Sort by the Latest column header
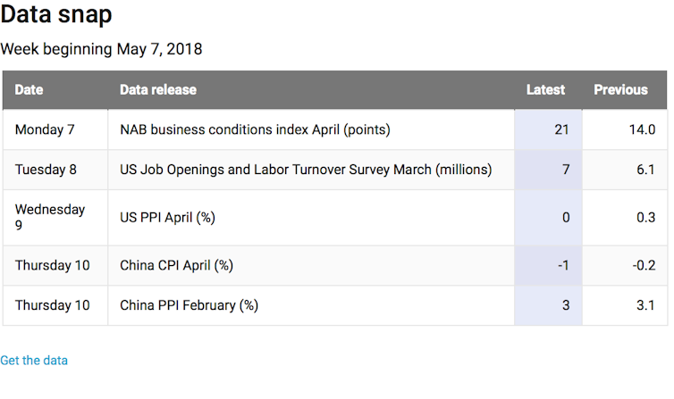This screenshot has height=399, width=674. point(545,90)
